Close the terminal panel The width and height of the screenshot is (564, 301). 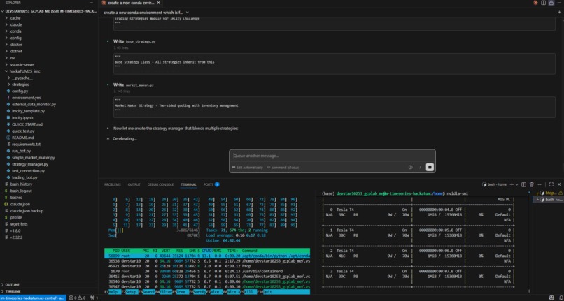click(558, 184)
